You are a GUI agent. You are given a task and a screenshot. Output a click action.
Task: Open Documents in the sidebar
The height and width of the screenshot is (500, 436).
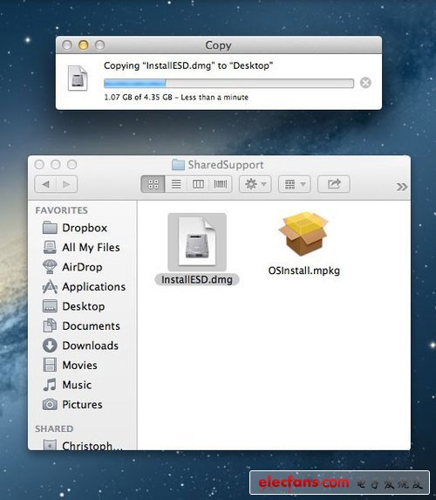pyautogui.click(x=84, y=325)
